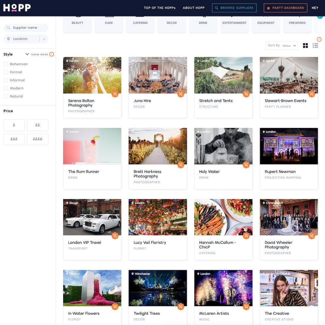The image size is (325, 325).
Task: Open the Location dropdown arrow
Action: pos(44,39)
